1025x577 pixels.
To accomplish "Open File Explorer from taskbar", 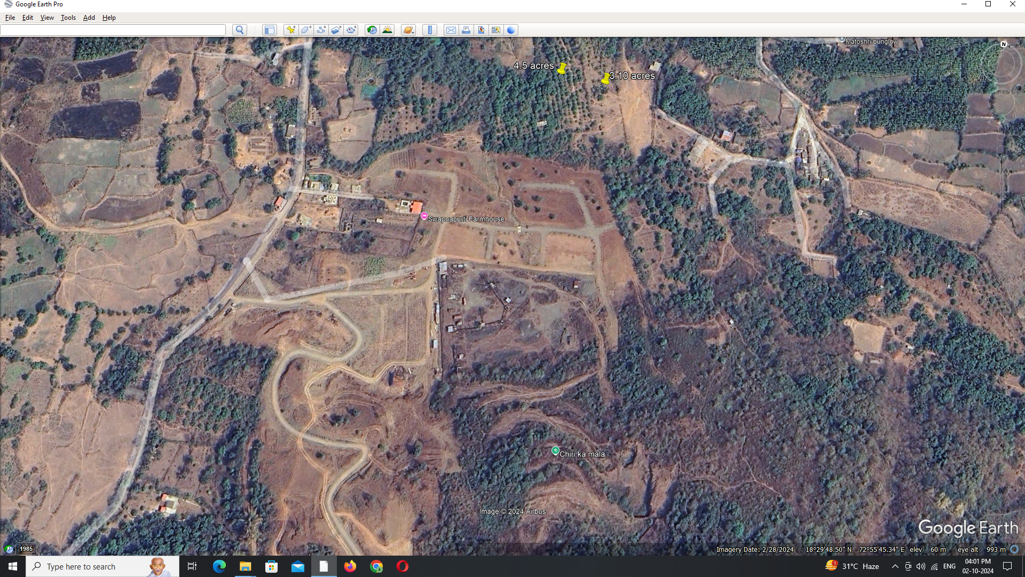I will (x=245, y=566).
